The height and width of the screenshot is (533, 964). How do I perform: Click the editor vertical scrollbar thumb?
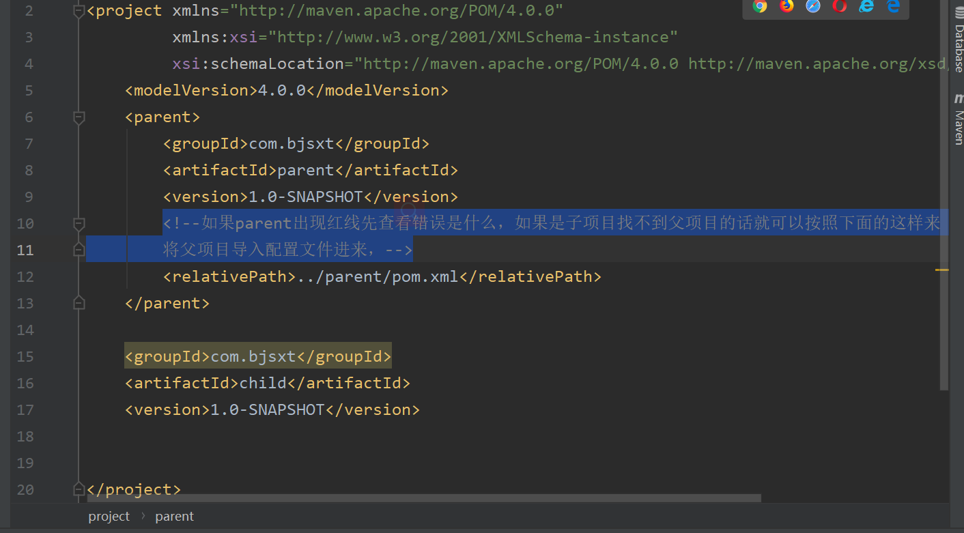pos(944,195)
